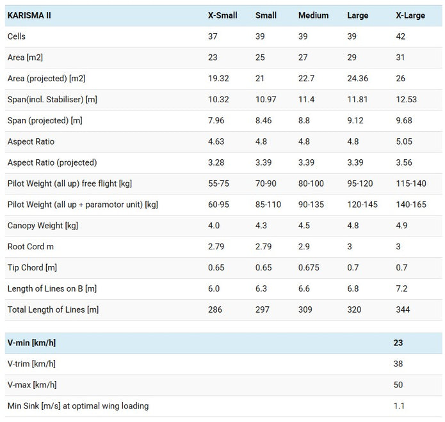The height and width of the screenshot is (422, 445).
Task: Click the Span(incl. Stabiliser) [m] label
Action: point(53,100)
